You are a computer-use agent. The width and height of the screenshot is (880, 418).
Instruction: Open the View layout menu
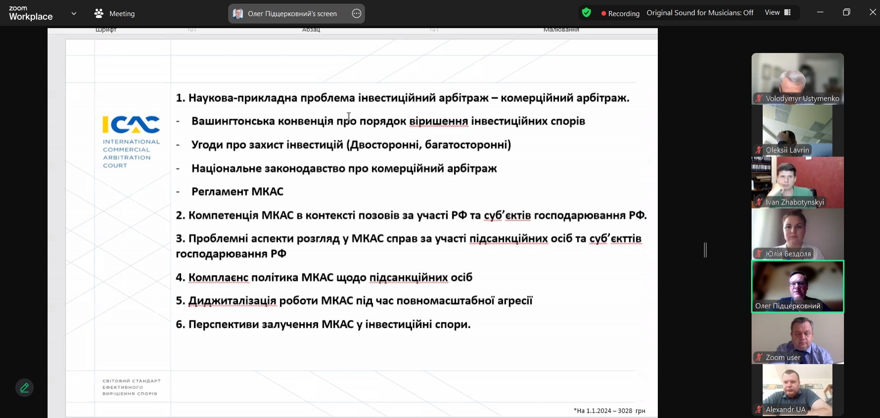coord(778,12)
